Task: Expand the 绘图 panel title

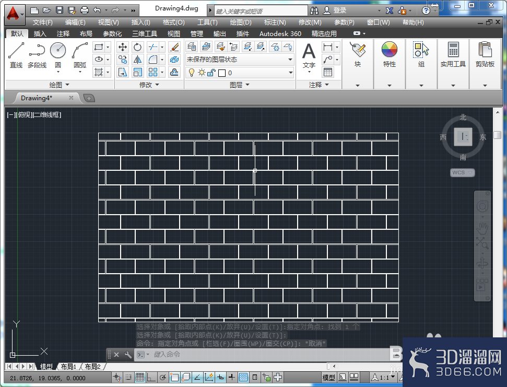Action: 59,85
